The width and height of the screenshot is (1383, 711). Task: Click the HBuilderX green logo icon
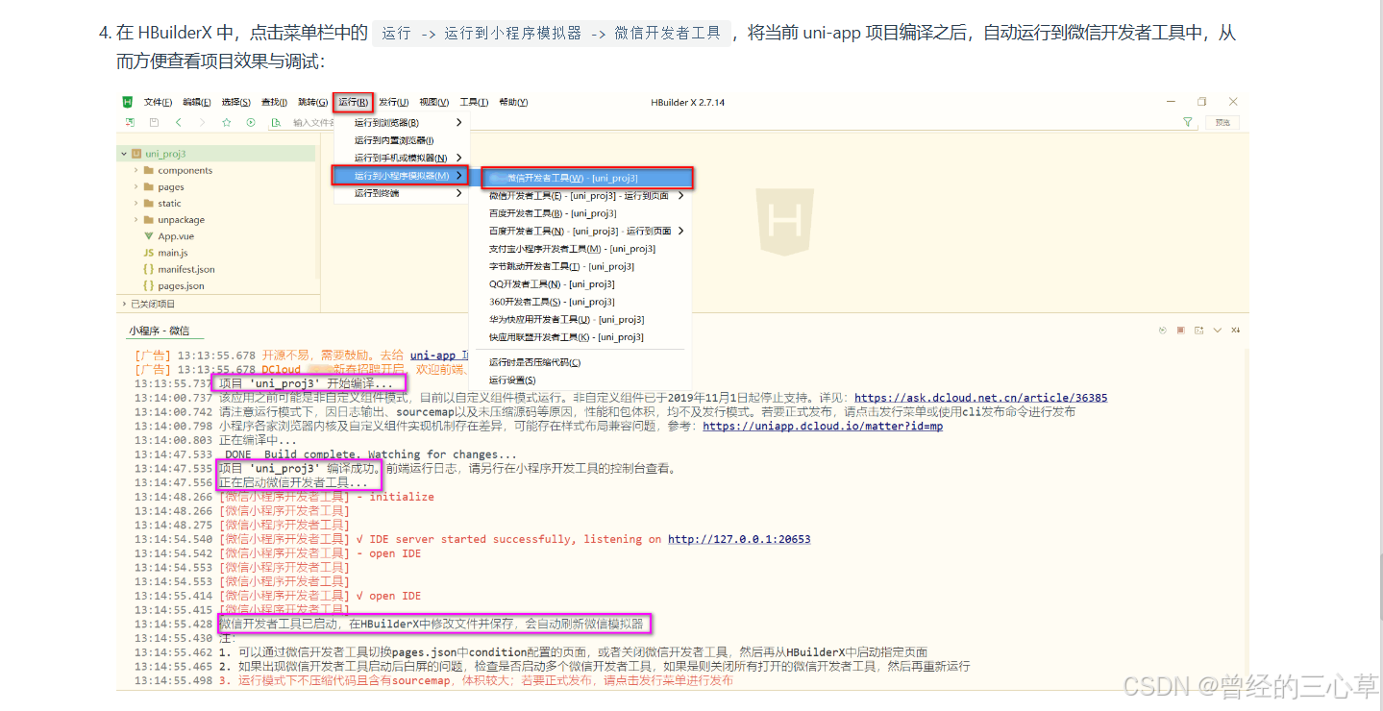(x=127, y=102)
